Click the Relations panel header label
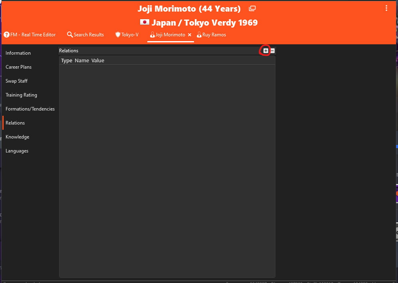398x283 pixels. (x=69, y=51)
